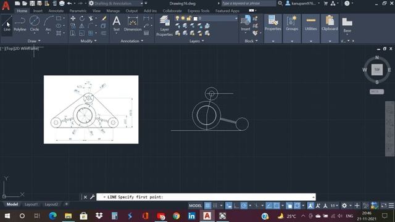Switch to the Parametric ribbon tab
Viewport: 395px width, 222px height.
pos(78,11)
